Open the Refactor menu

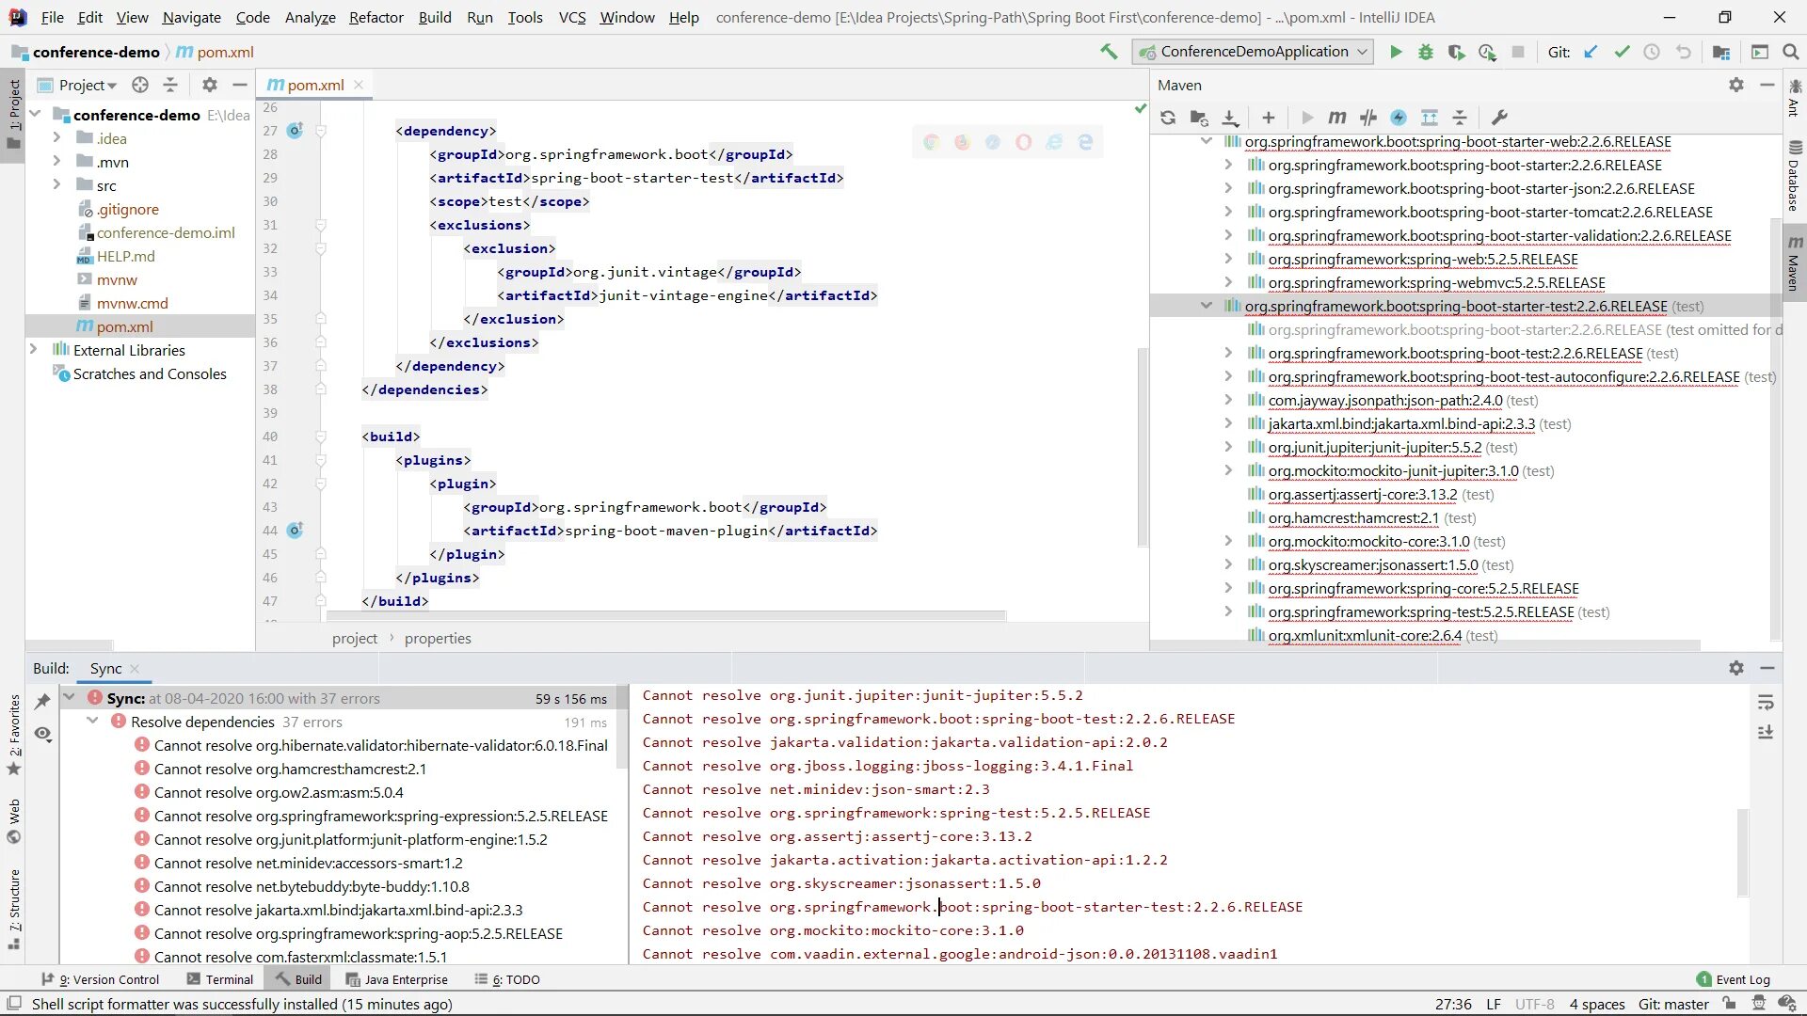376,17
